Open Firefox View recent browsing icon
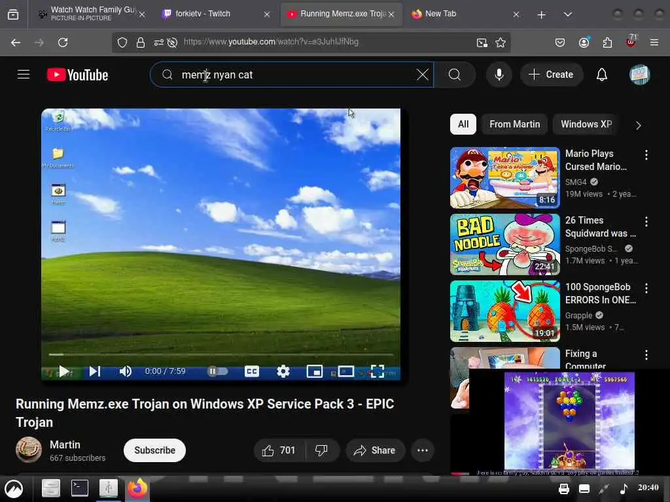This screenshot has height=502, width=670. point(13,15)
